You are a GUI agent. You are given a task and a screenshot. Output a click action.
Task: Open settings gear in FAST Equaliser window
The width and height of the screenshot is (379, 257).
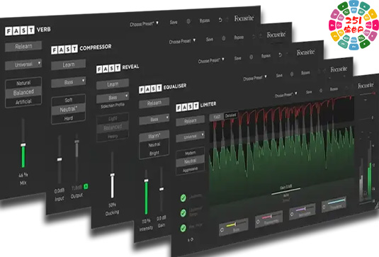point(292,74)
